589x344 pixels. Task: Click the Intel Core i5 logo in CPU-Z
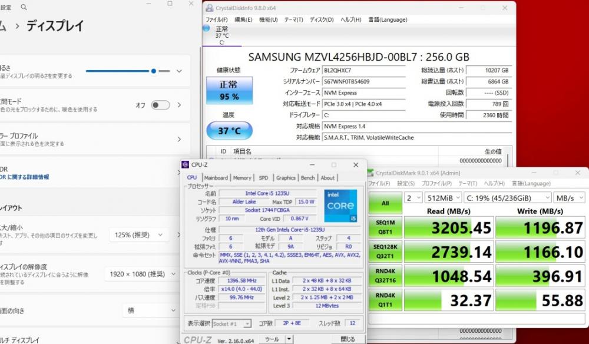pos(340,205)
